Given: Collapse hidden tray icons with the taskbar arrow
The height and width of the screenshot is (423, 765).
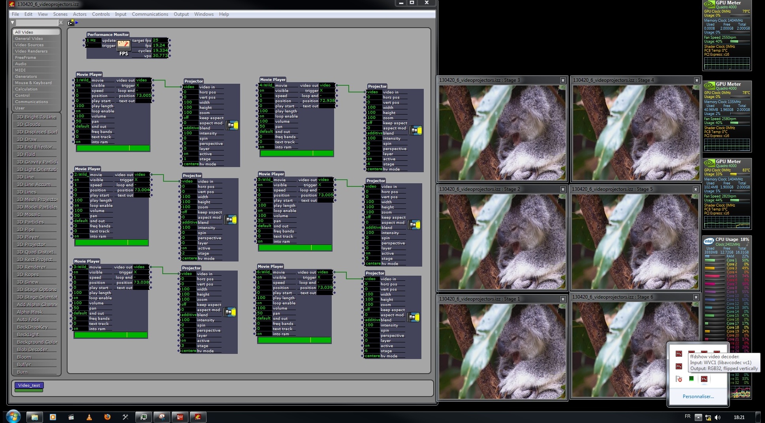Looking at the screenshot, I should click(698, 417).
